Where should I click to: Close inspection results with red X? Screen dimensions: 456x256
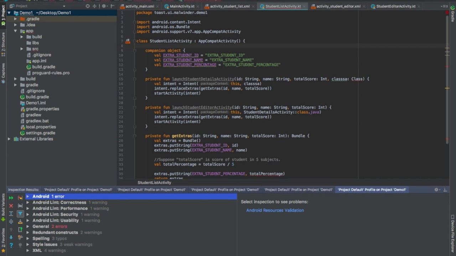coord(11,206)
